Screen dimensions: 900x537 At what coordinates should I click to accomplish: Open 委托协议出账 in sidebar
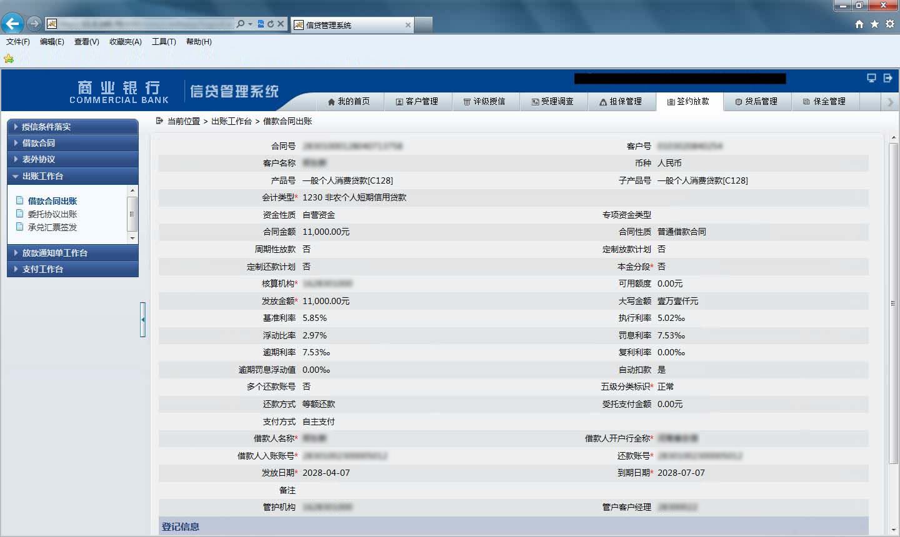pos(52,214)
